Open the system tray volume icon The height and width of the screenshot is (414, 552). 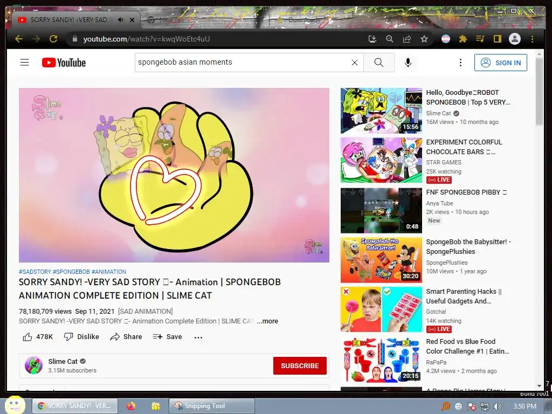coord(497,406)
